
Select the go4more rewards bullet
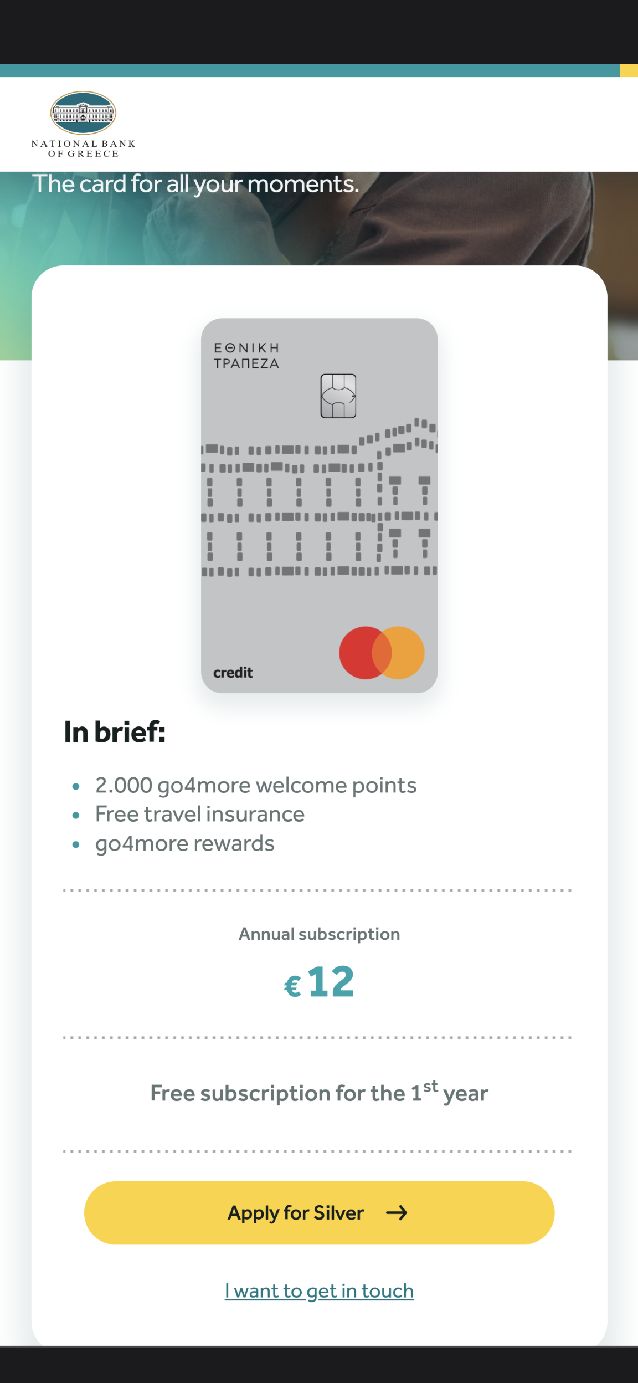coord(184,843)
